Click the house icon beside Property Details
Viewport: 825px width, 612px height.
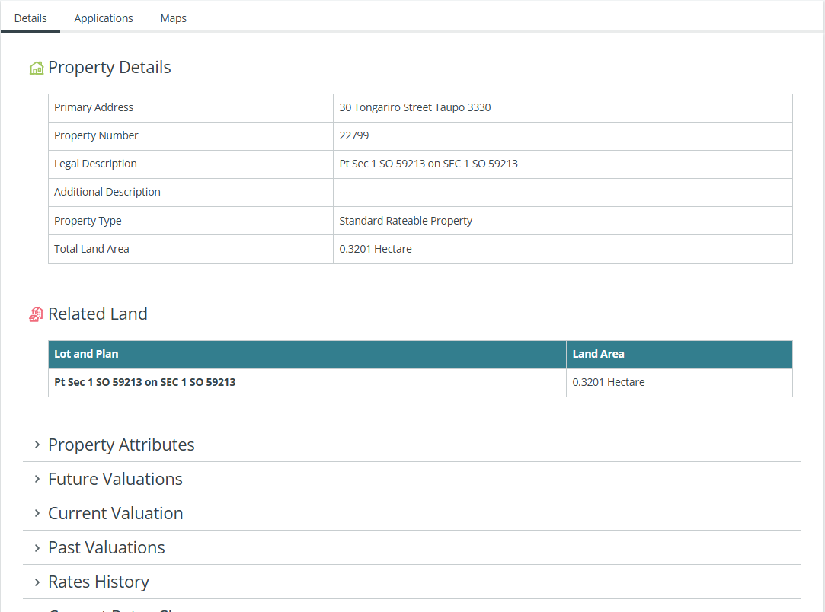click(x=36, y=69)
